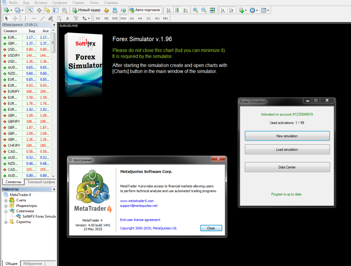Expand the Счета tree node
Screen dimensions: 351x266
tap(6, 200)
